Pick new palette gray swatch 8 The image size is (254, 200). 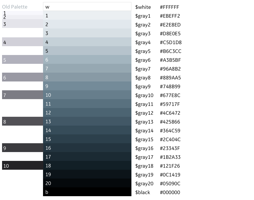tap(87, 77)
